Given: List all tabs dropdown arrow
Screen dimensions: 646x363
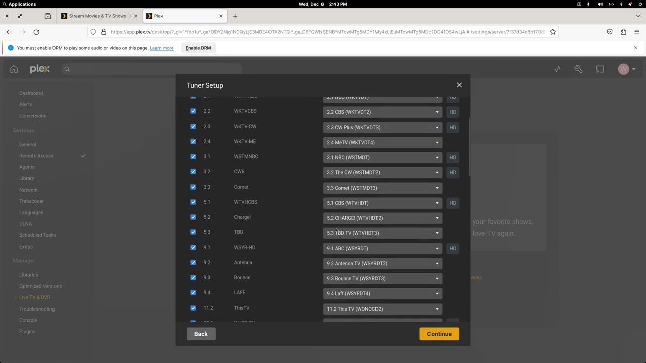Looking at the screenshot, I should click(638, 16).
